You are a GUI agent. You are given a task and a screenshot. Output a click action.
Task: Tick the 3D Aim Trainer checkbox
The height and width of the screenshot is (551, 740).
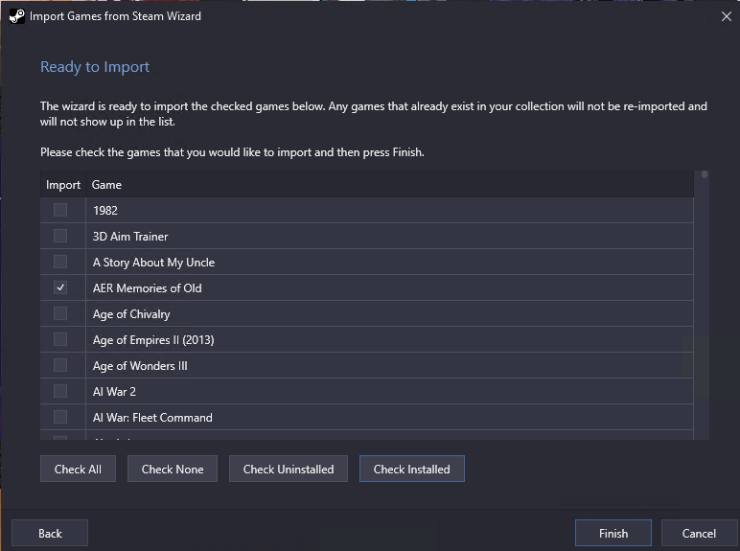point(60,236)
